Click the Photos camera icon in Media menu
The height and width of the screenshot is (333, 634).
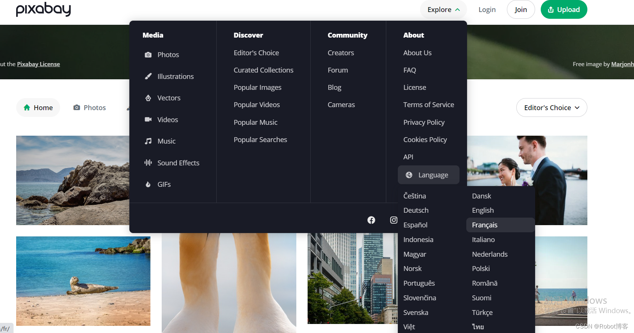point(148,55)
